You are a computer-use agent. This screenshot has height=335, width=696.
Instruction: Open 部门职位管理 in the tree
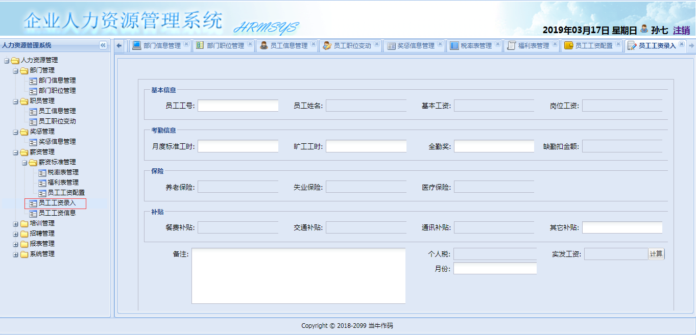click(x=57, y=91)
